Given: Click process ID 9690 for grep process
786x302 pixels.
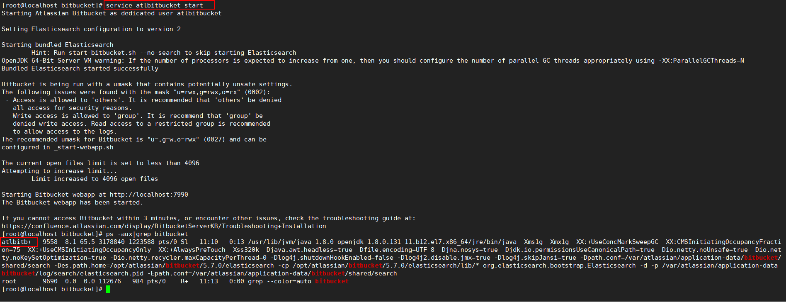Looking at the screenshot, I should point(50,281).
